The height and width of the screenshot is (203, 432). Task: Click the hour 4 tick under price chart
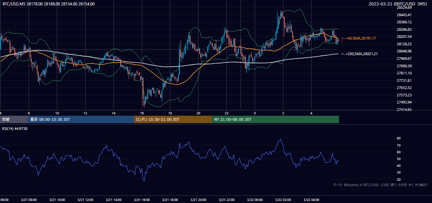(311, 113)
